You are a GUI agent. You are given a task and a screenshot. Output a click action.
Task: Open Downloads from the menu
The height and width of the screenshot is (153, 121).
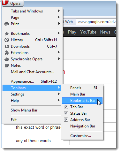coord(32,46)
